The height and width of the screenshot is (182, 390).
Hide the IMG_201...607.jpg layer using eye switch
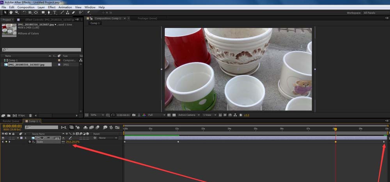click(x=3, y=138)
